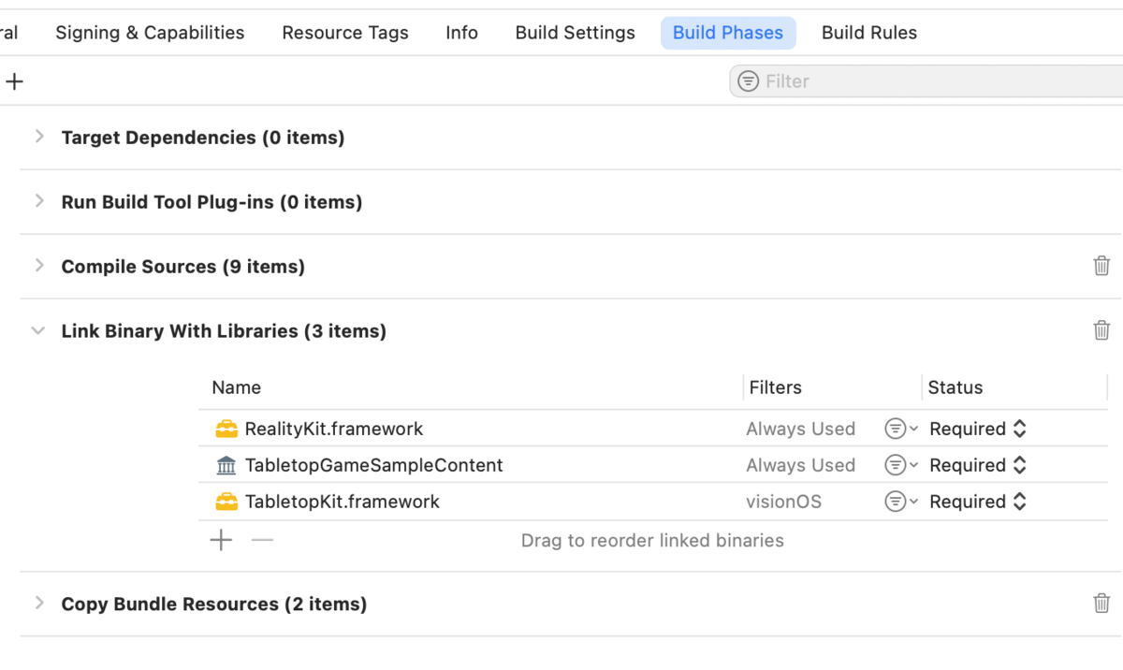Click Always Used filter for TabletopGameSampleContent
The image size is (1123, 670).
[801, 465]
